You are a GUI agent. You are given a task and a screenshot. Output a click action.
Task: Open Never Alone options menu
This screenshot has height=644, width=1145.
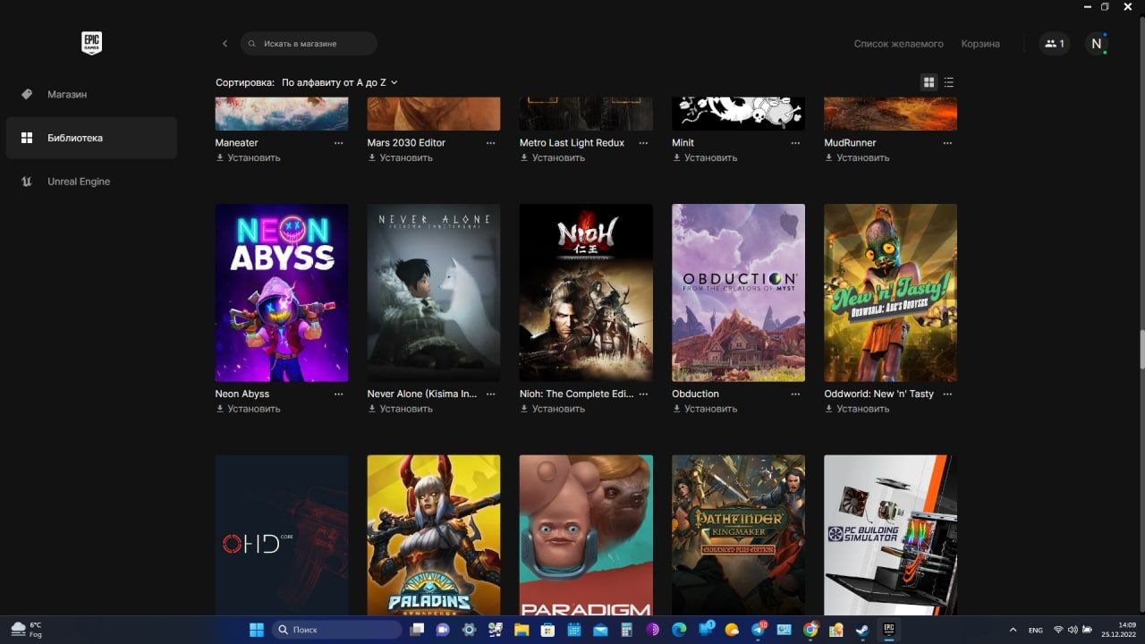pyautogui.click(x=490, y=394)
